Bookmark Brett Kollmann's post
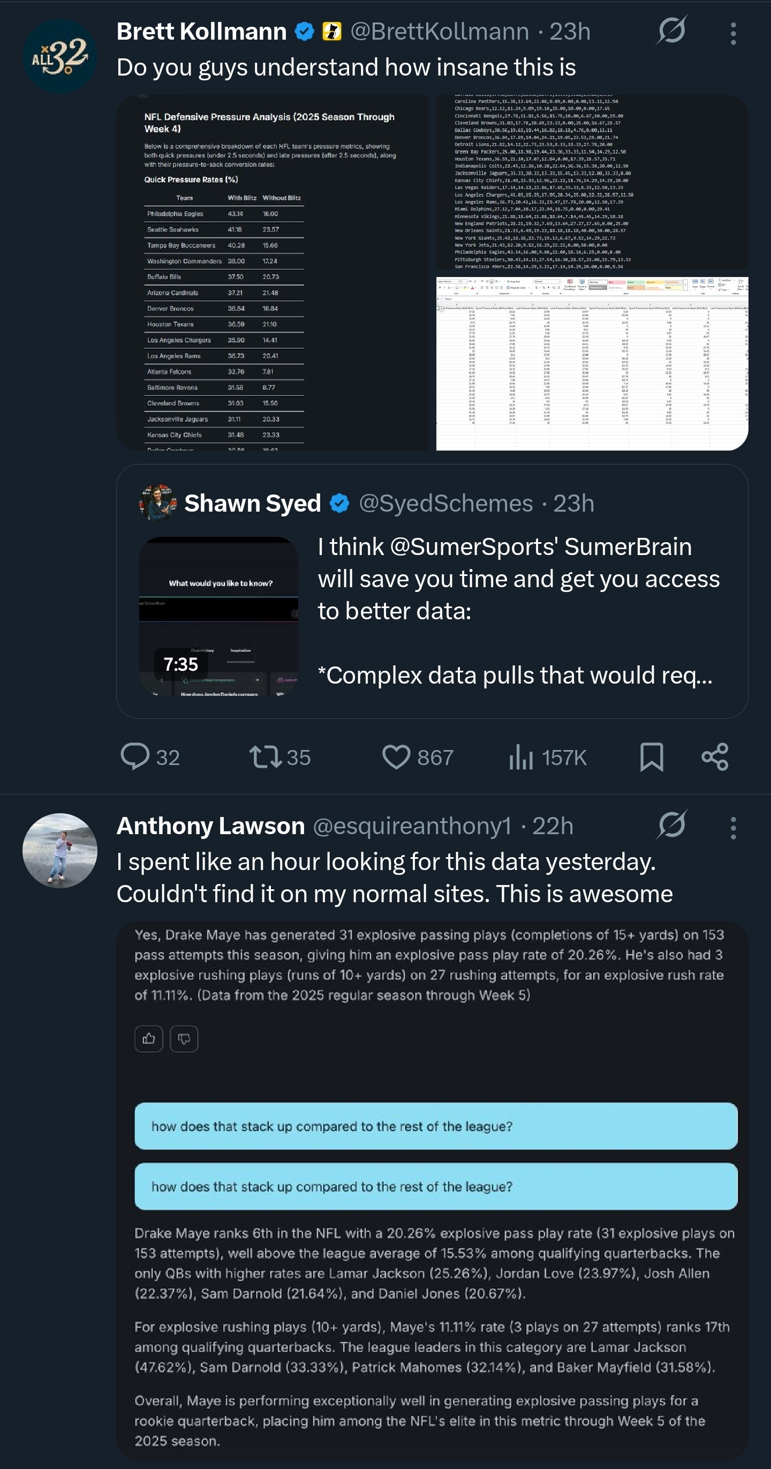Image resolution: width=771 pixels, height=1469 pixels. (651, 757)
